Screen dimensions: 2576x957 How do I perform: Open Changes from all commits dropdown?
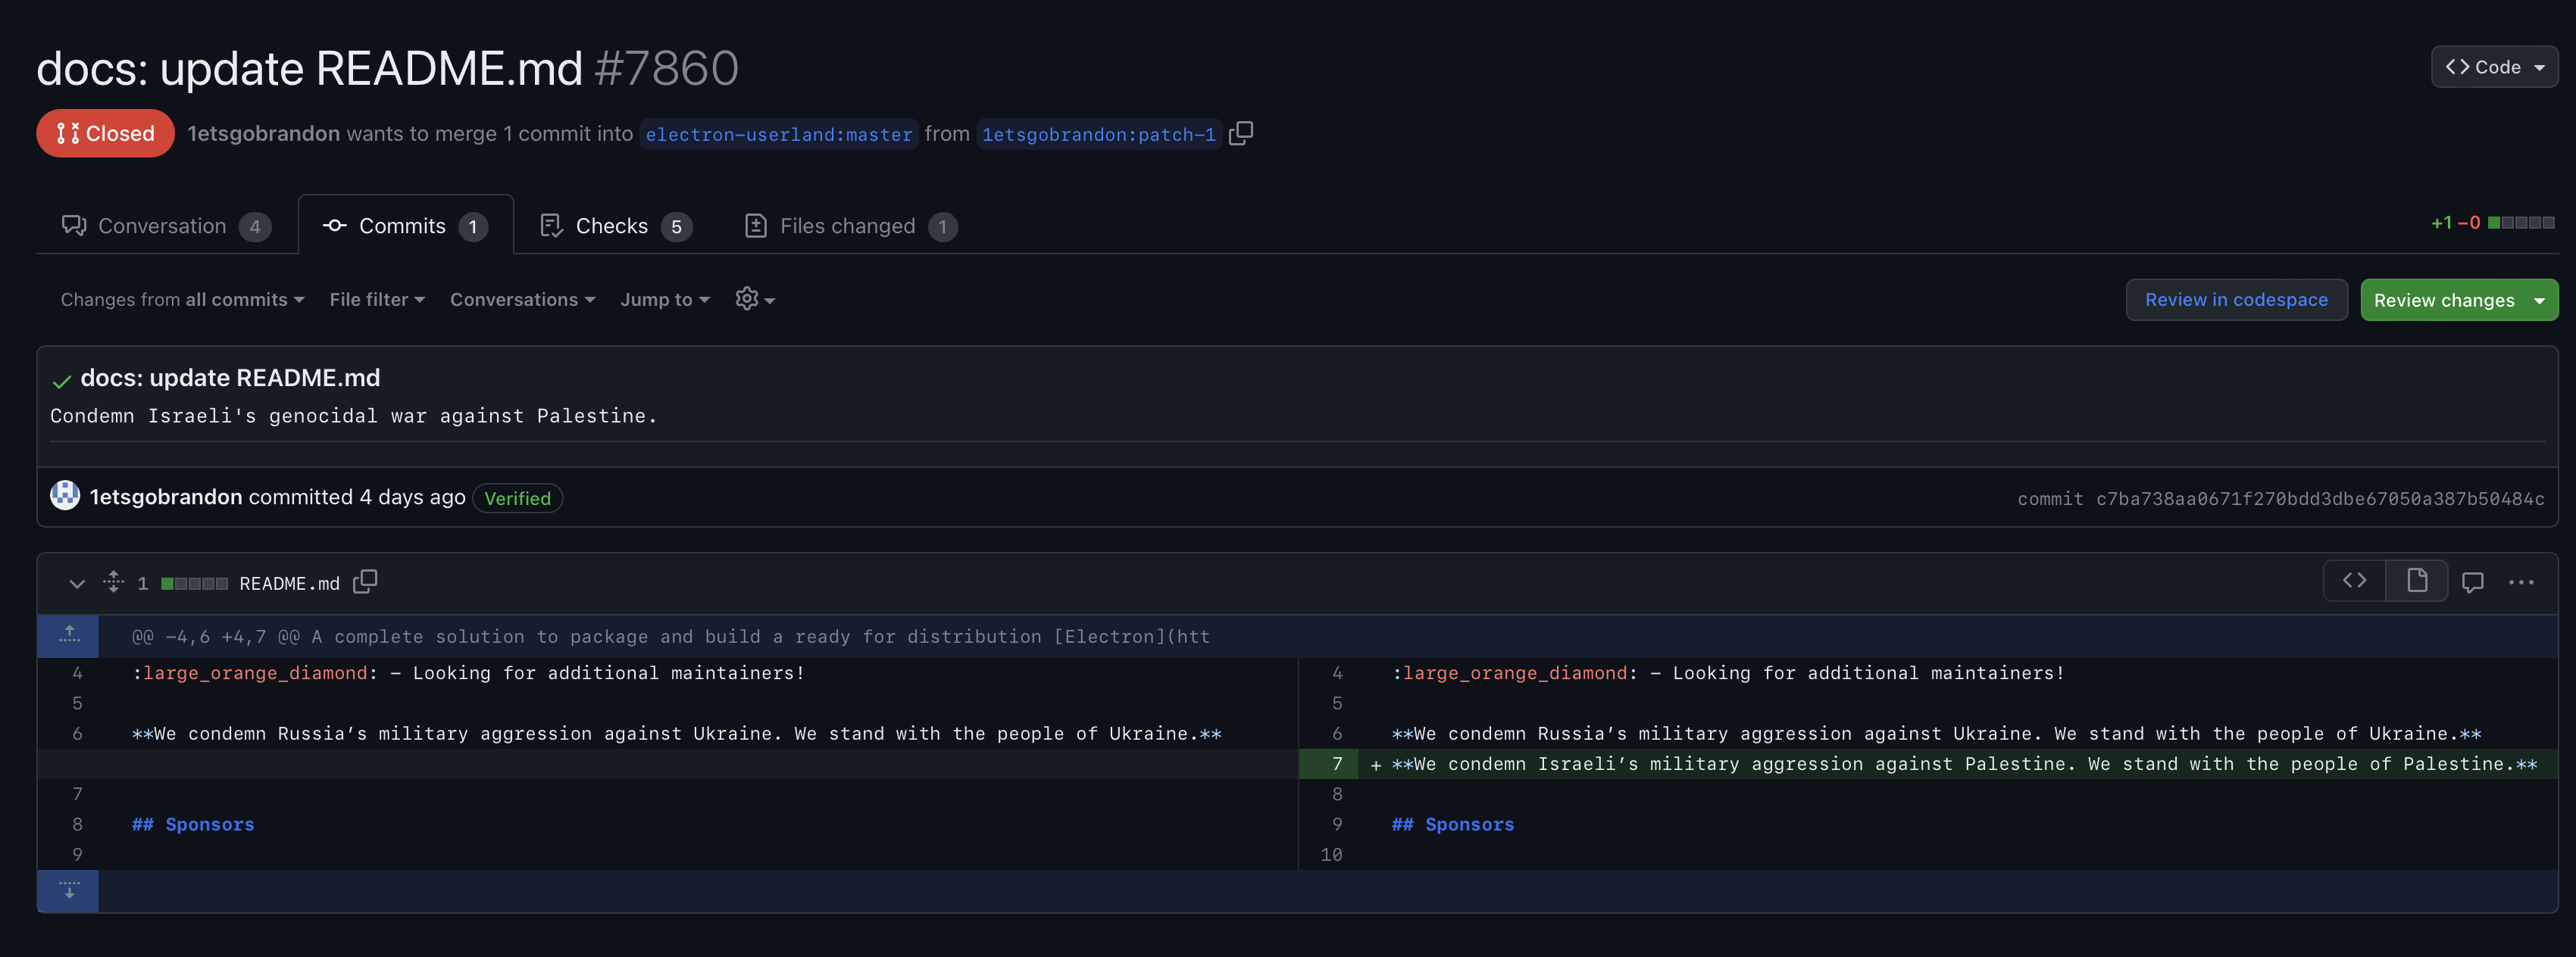[182, 300]
